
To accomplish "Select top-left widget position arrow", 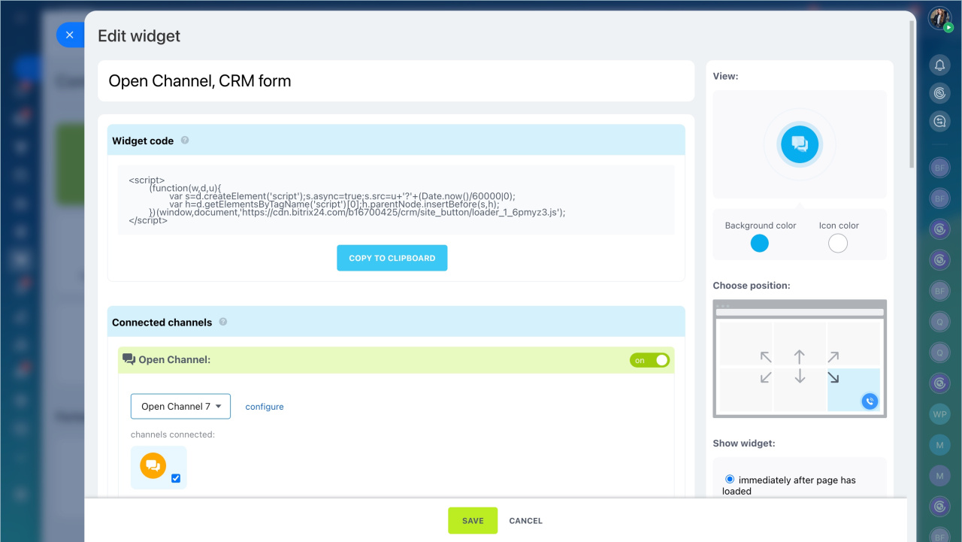I will pyautogui.click(x=766, y=357).
